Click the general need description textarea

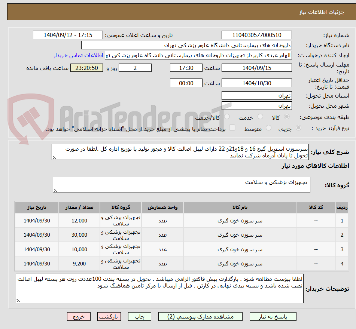pos(180,152)
